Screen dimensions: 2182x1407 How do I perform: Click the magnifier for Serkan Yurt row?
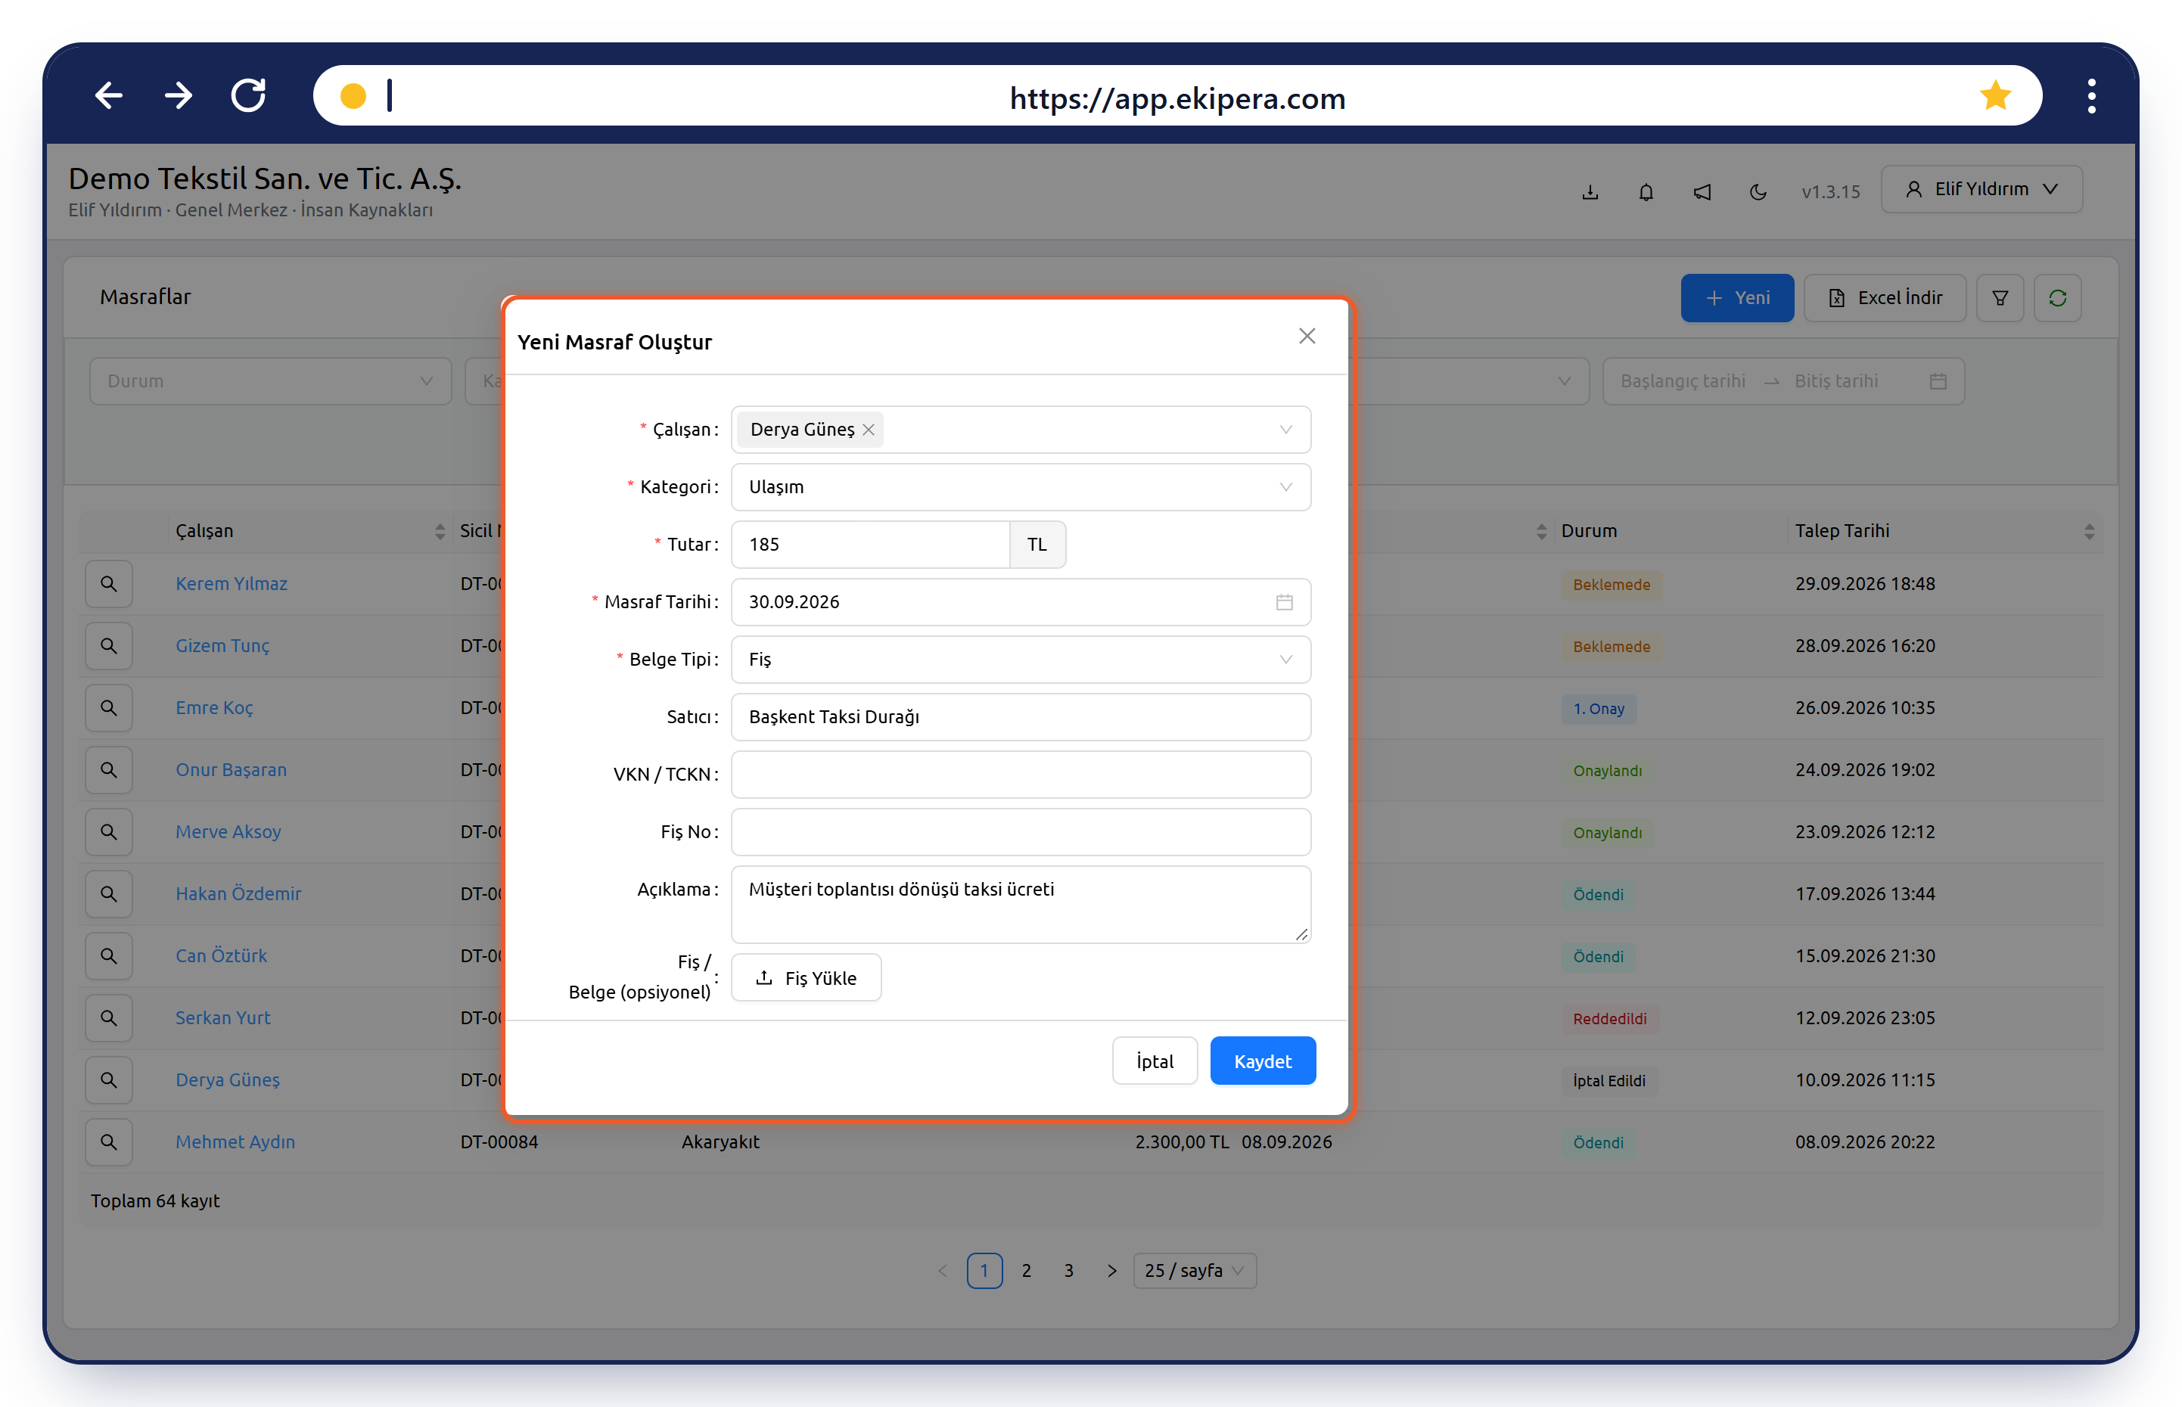point(109,1017)
